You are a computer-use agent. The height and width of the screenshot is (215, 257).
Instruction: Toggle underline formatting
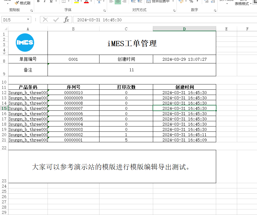coord(51,1)
